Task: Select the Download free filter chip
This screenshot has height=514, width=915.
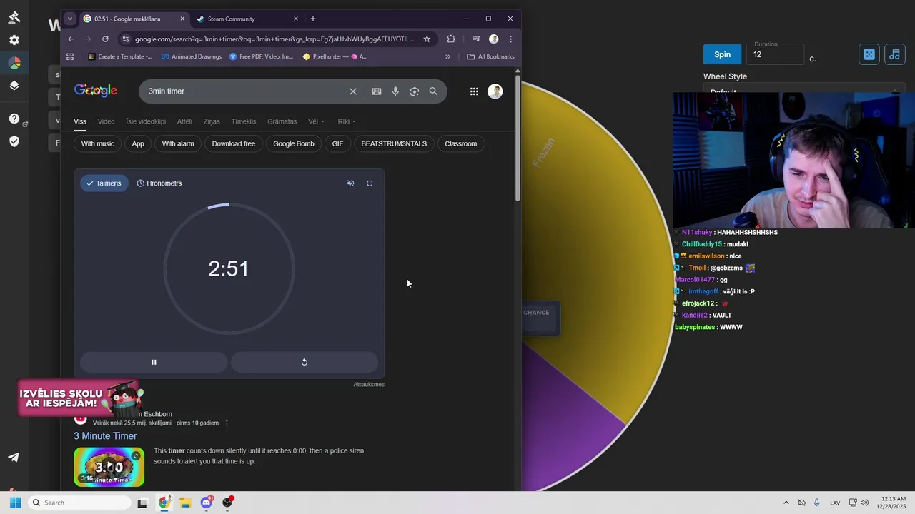Action: 234,143
